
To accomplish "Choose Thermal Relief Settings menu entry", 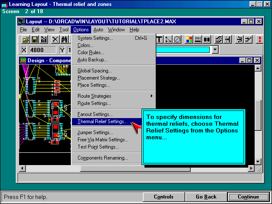I will coord(102,121).
